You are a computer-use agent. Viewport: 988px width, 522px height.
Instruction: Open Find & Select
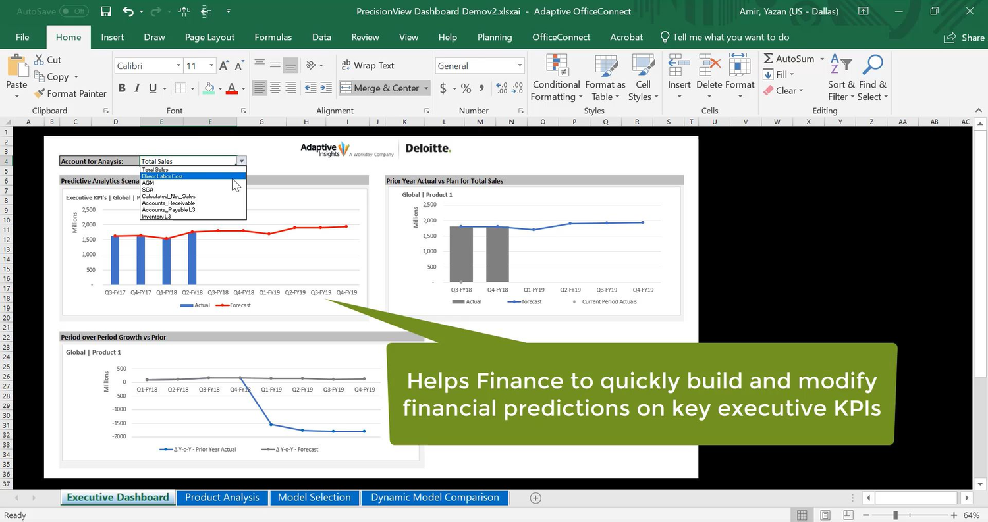(x=872, y=78)
